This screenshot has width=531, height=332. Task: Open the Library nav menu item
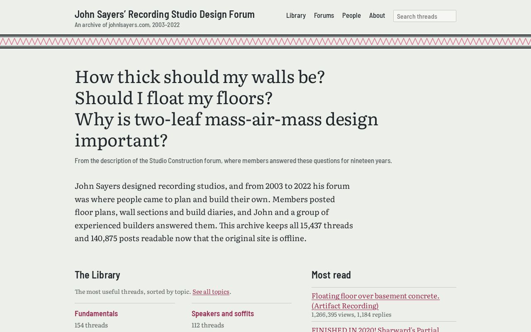(296, 15)
